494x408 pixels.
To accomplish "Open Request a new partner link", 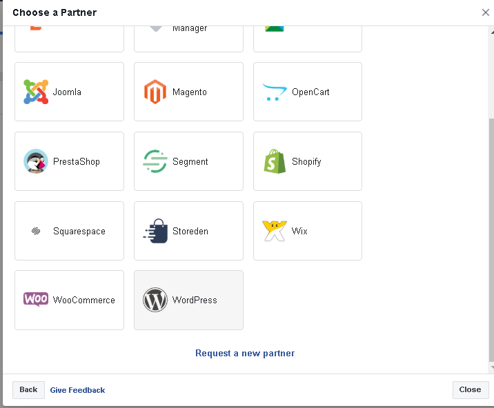I will (245, 354).
